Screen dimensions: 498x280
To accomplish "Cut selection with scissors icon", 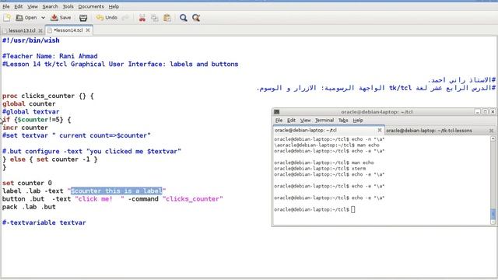I will 142,18.
